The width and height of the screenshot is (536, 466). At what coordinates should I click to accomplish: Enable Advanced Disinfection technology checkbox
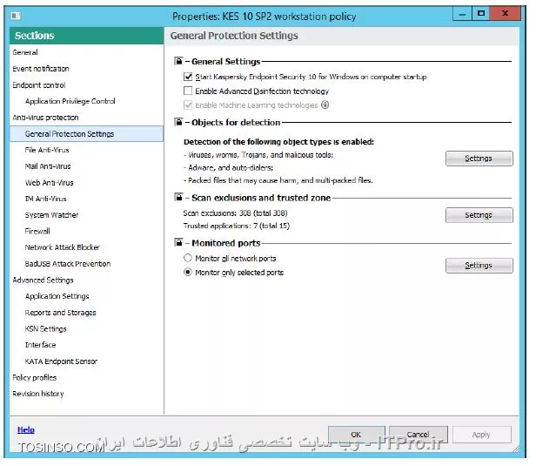point(188,91)
